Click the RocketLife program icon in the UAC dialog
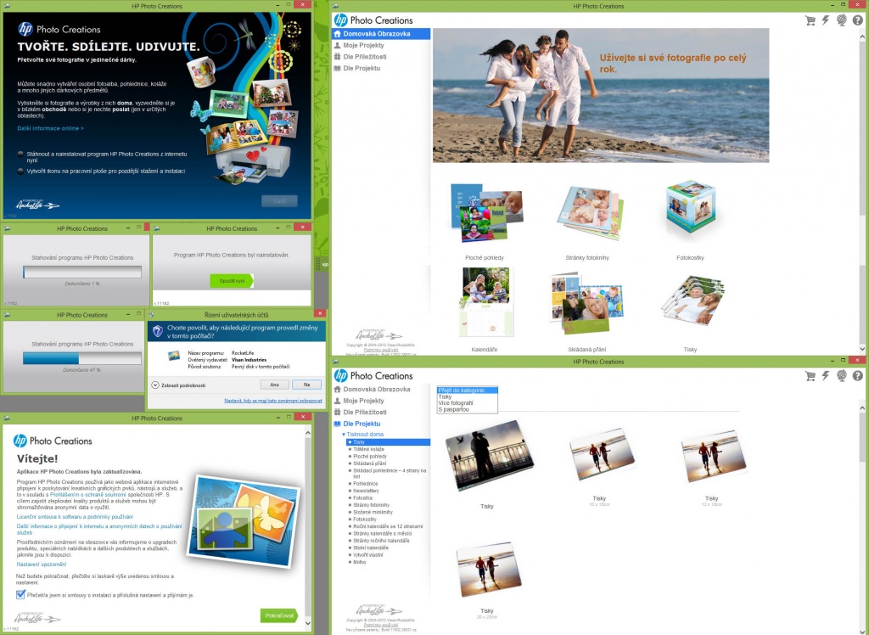Image resolution: width=869 pixels, height=635 pixels. pos(173,356)
